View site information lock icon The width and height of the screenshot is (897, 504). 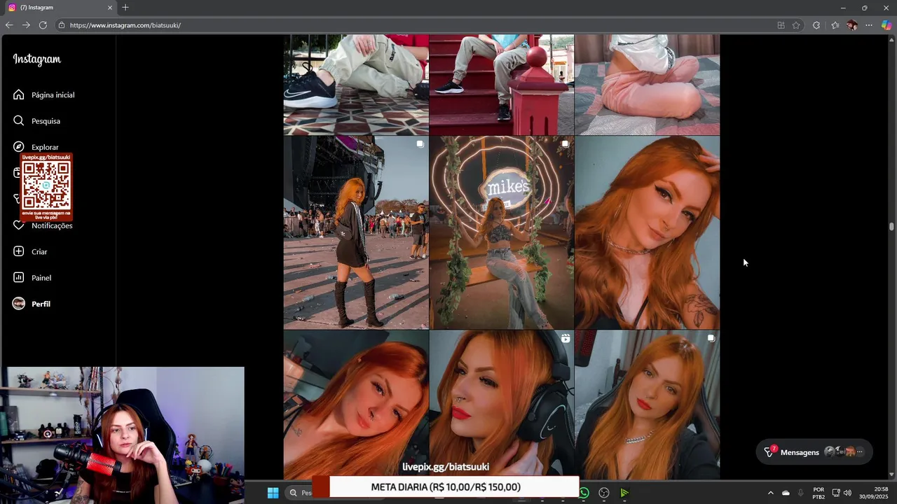coord(62,25)
